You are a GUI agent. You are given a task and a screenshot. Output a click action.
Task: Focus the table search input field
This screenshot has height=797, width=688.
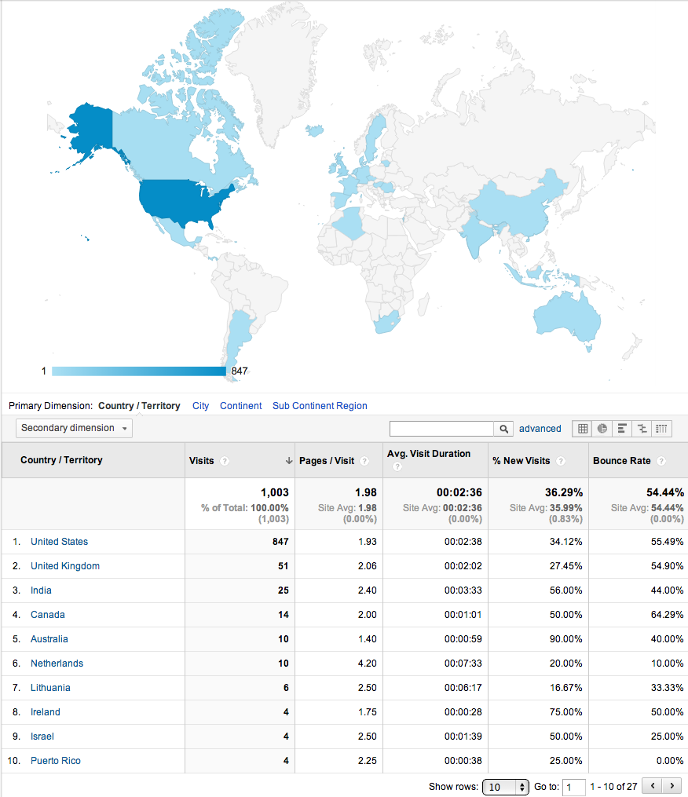tap(442, 429)
